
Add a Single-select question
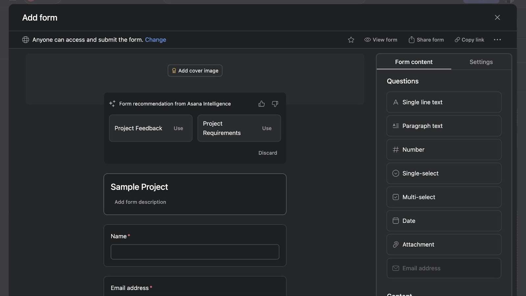coord(443,173)
